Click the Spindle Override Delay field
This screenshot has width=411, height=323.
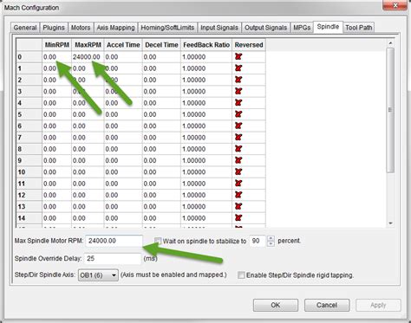coord(113,258)
